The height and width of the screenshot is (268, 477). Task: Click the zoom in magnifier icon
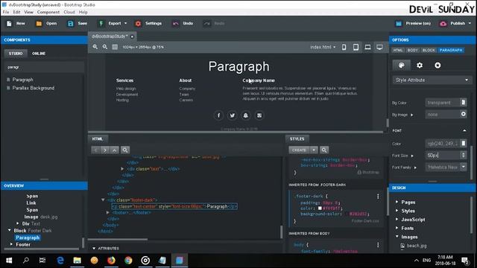click(95, 47)
